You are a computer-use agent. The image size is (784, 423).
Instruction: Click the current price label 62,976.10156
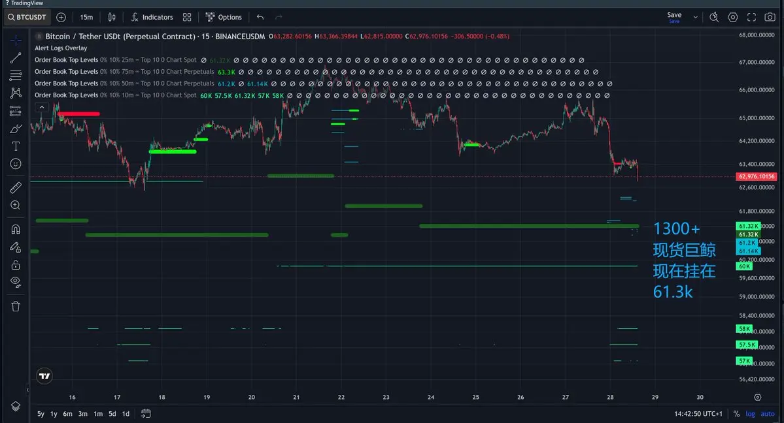tap(756, 176)
